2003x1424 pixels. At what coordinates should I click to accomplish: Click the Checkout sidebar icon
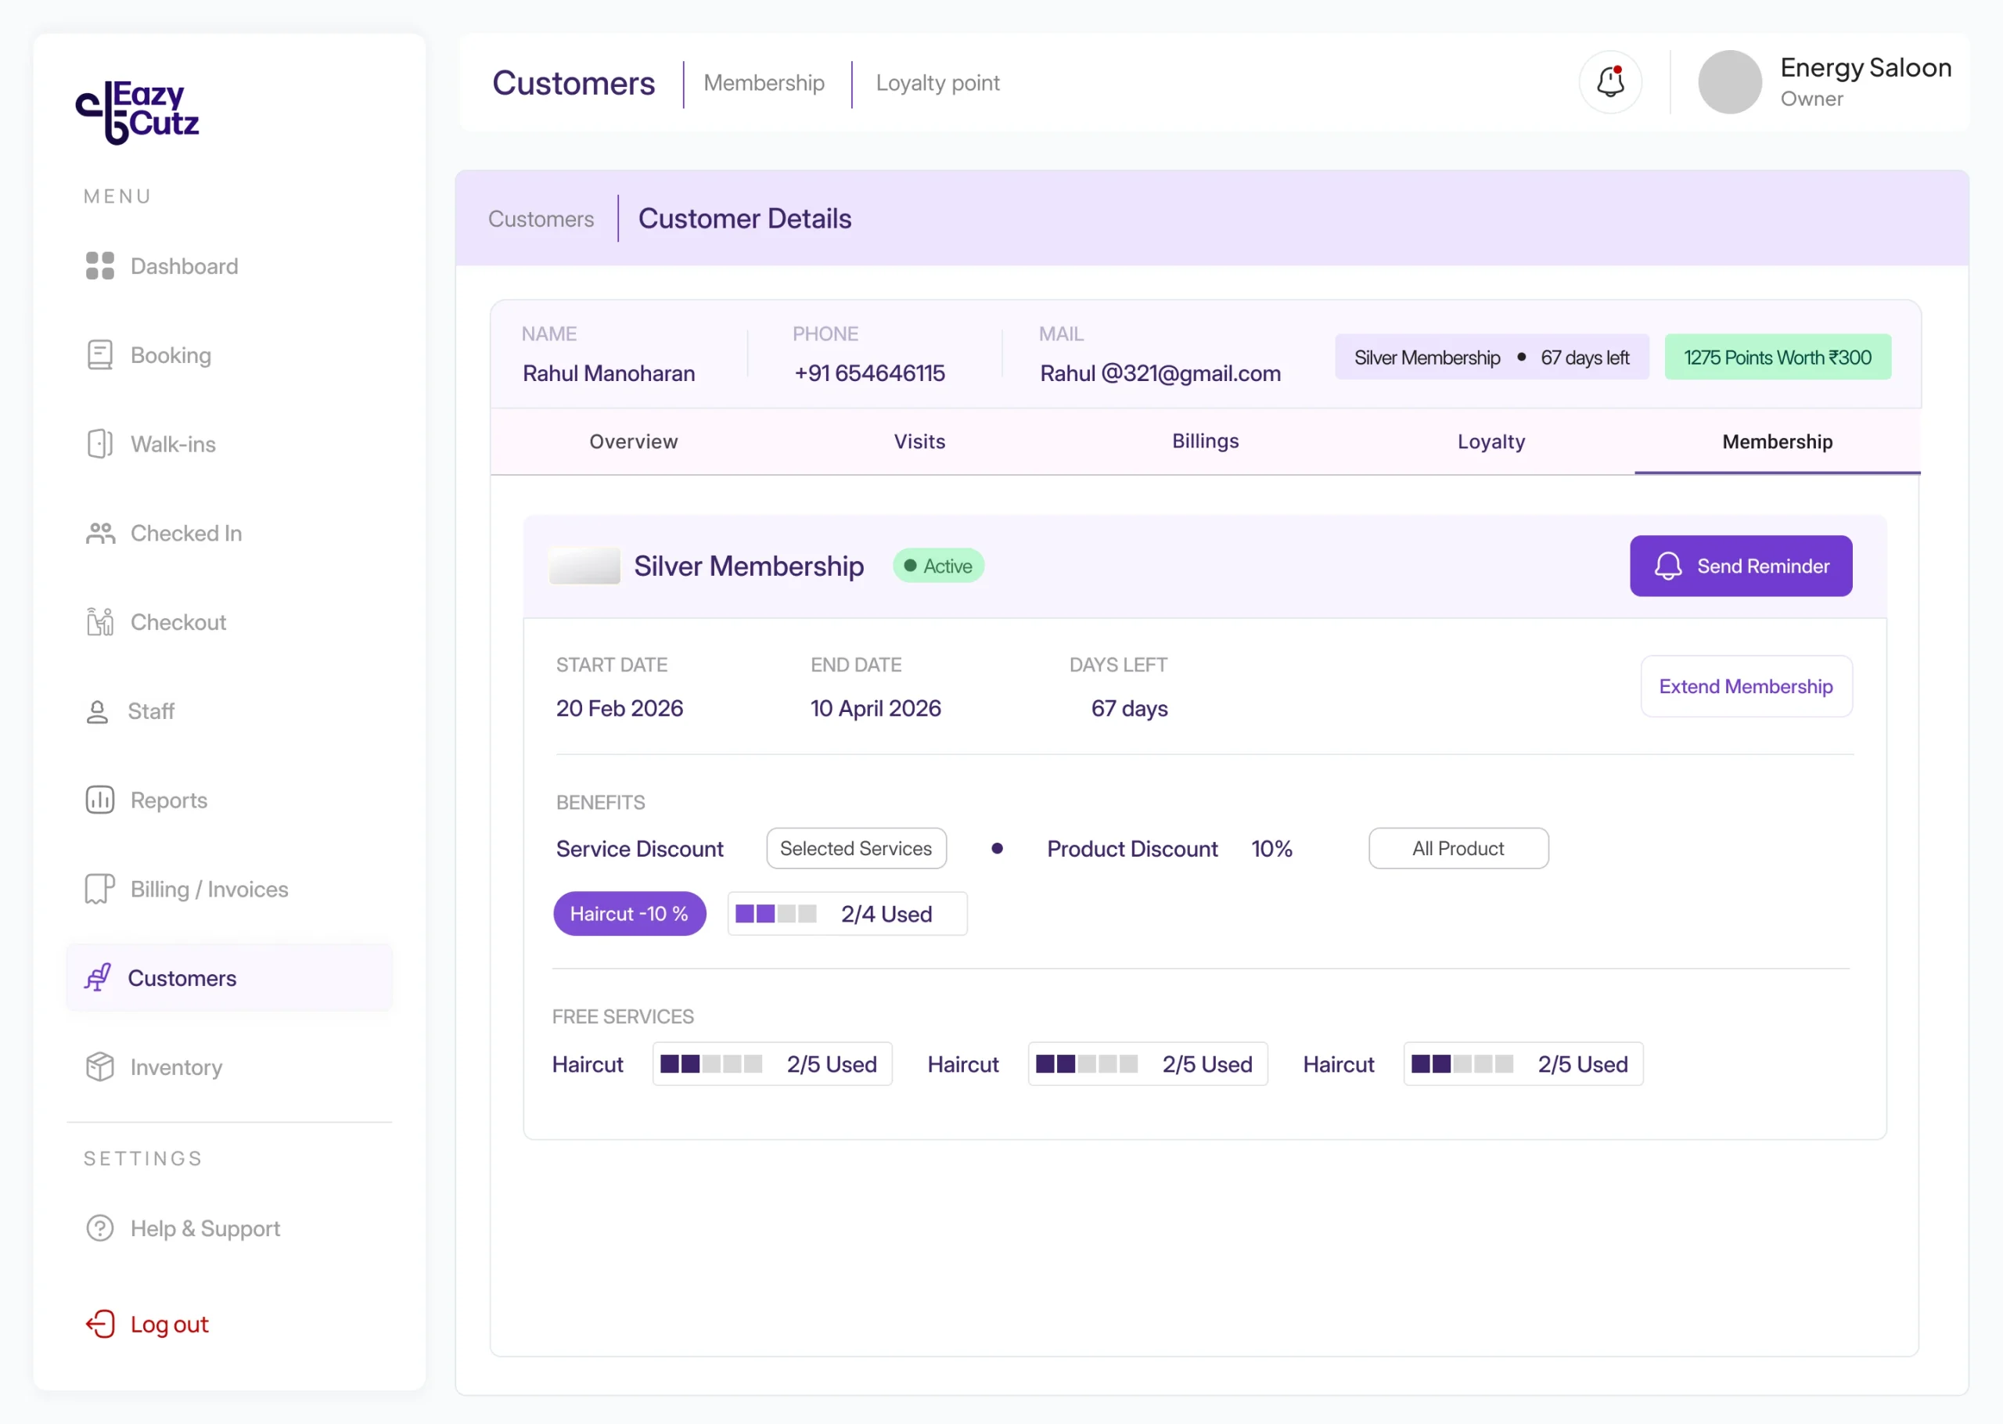[100, 622]
